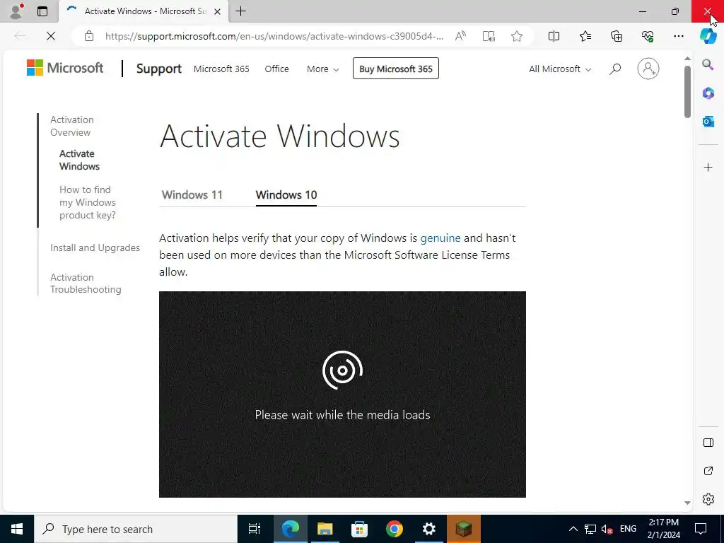Open link in external window sidebar icon
Viewport: 724px width, 543px height.
(708, 471)
